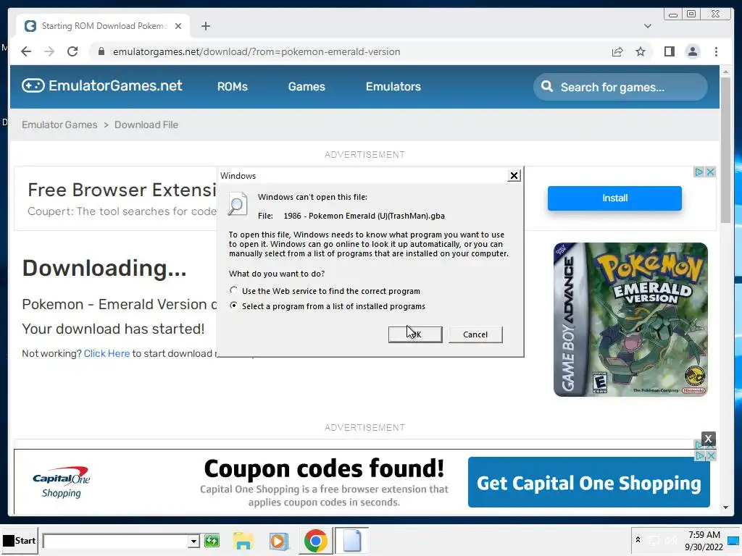Open the side panel icon

coord(669,51)
